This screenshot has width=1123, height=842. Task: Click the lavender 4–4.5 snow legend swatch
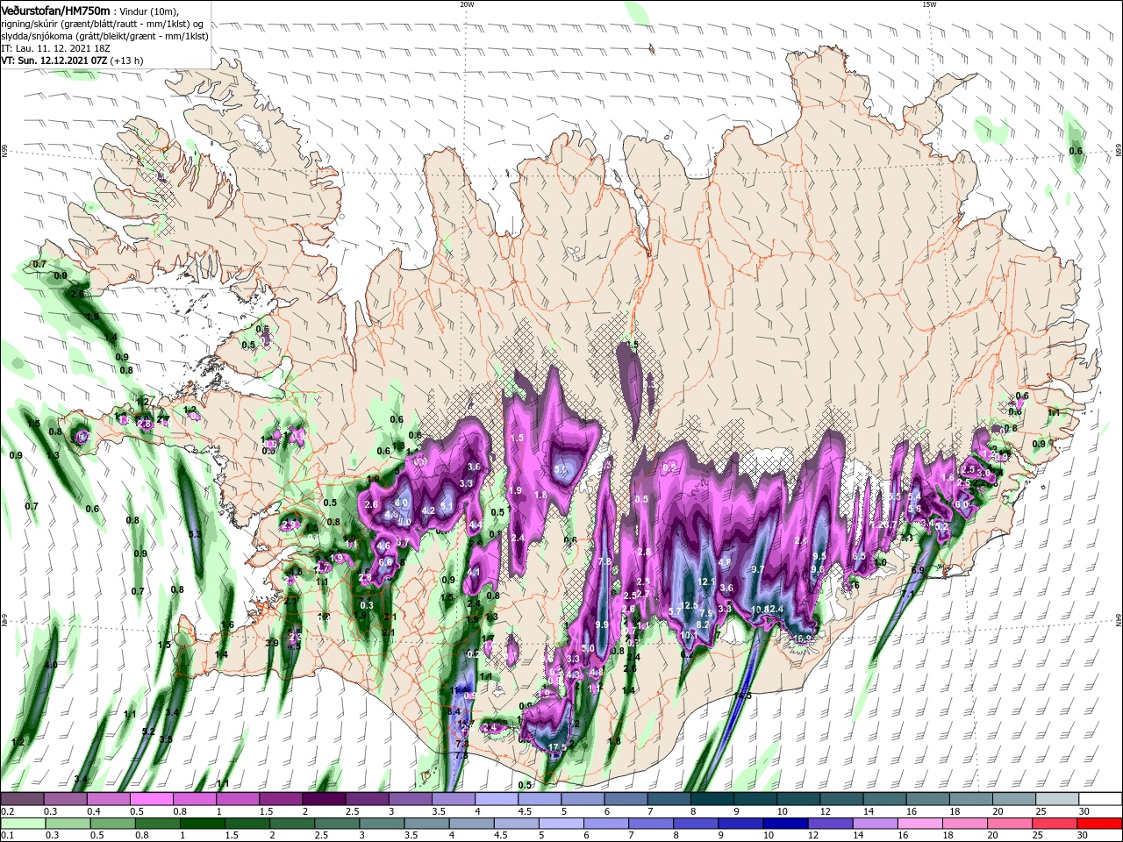coord(495,799)
